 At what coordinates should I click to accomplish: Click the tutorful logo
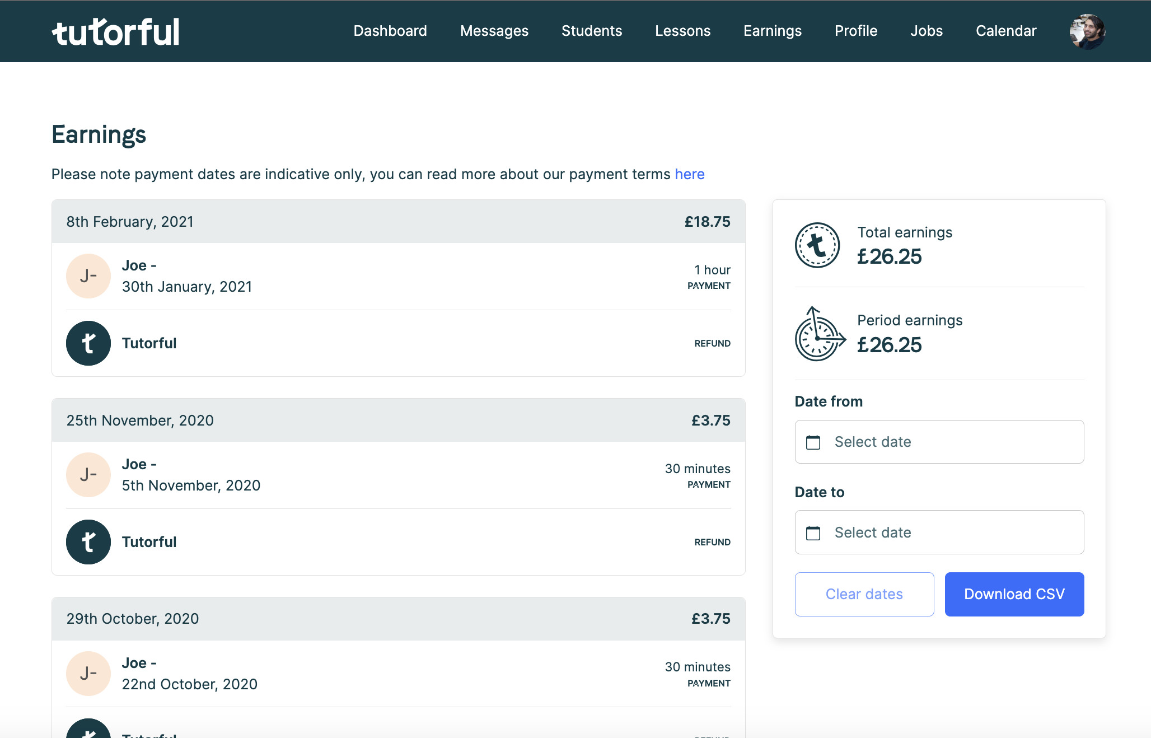[x=116, y=31]
